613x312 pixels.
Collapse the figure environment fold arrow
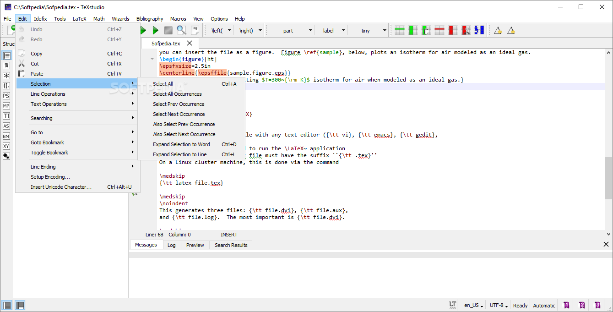tap(152, 59)
